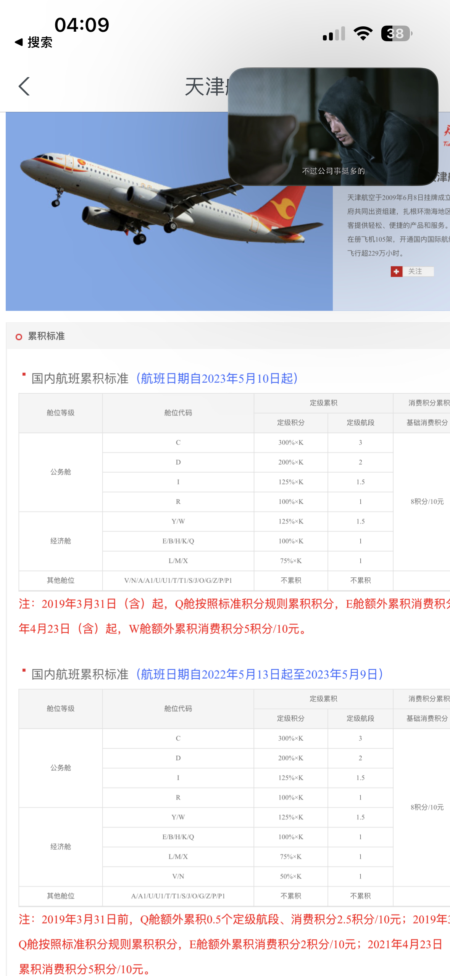
Task: Tap the 定级累积 header in the 2023 table
Action: tap(323, 403)
